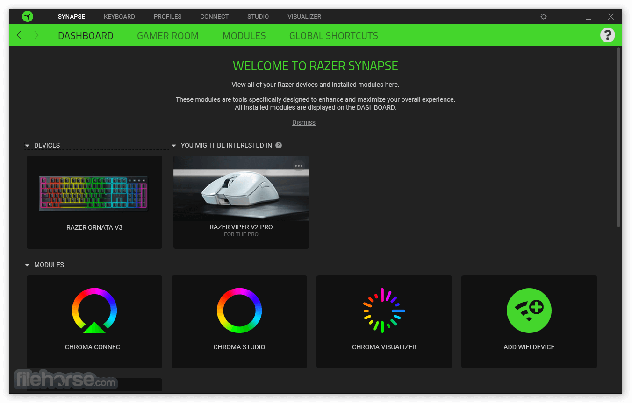Select the Dashboard sub-tab
This screenshot has width=632, height=403.
click(86, 36)
